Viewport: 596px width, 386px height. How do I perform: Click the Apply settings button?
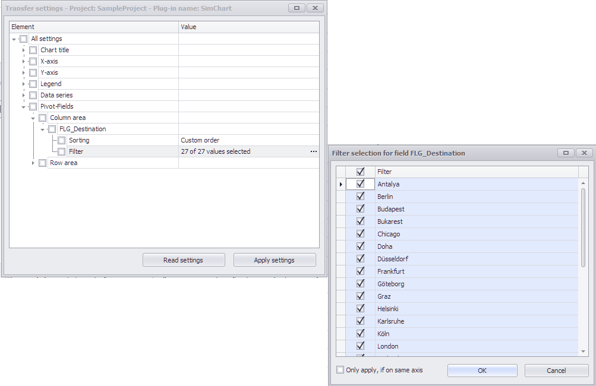click(x=275, y=260)
